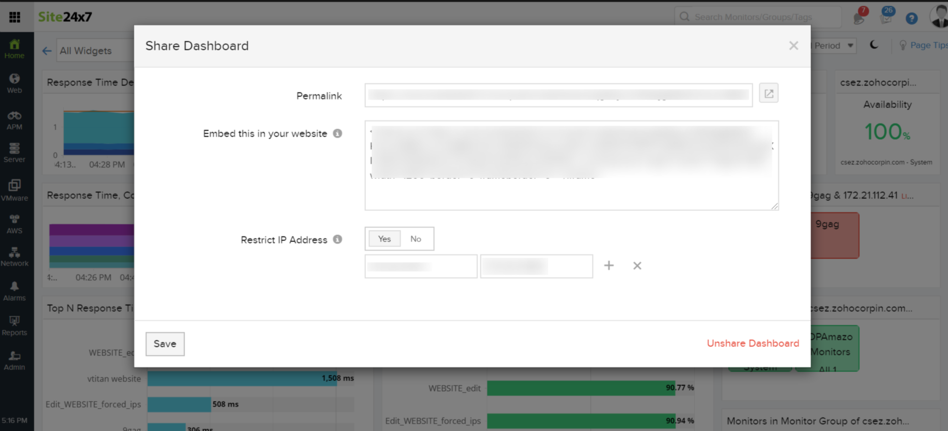
Task: Save the share dashboard settings
Action: [165, 344]
